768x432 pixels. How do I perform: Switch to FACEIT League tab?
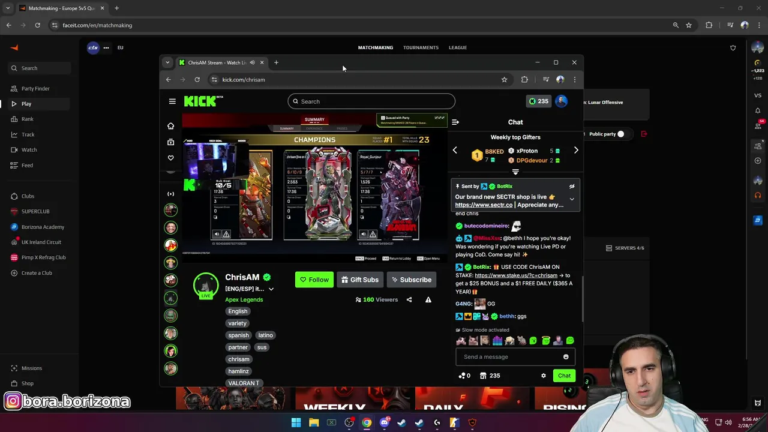click(458, 47)
